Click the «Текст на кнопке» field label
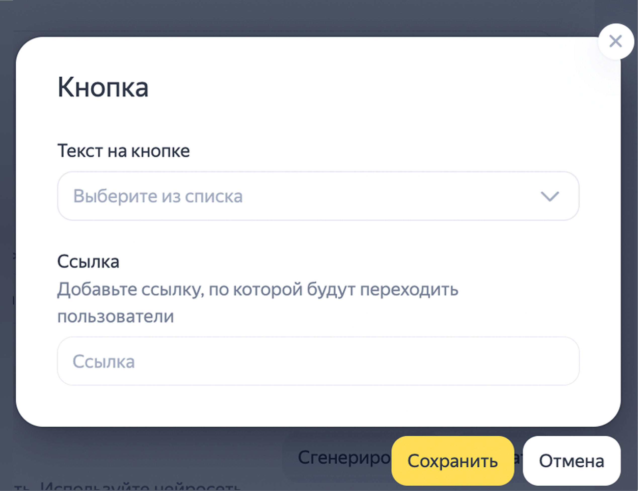 tap(124, 151)
